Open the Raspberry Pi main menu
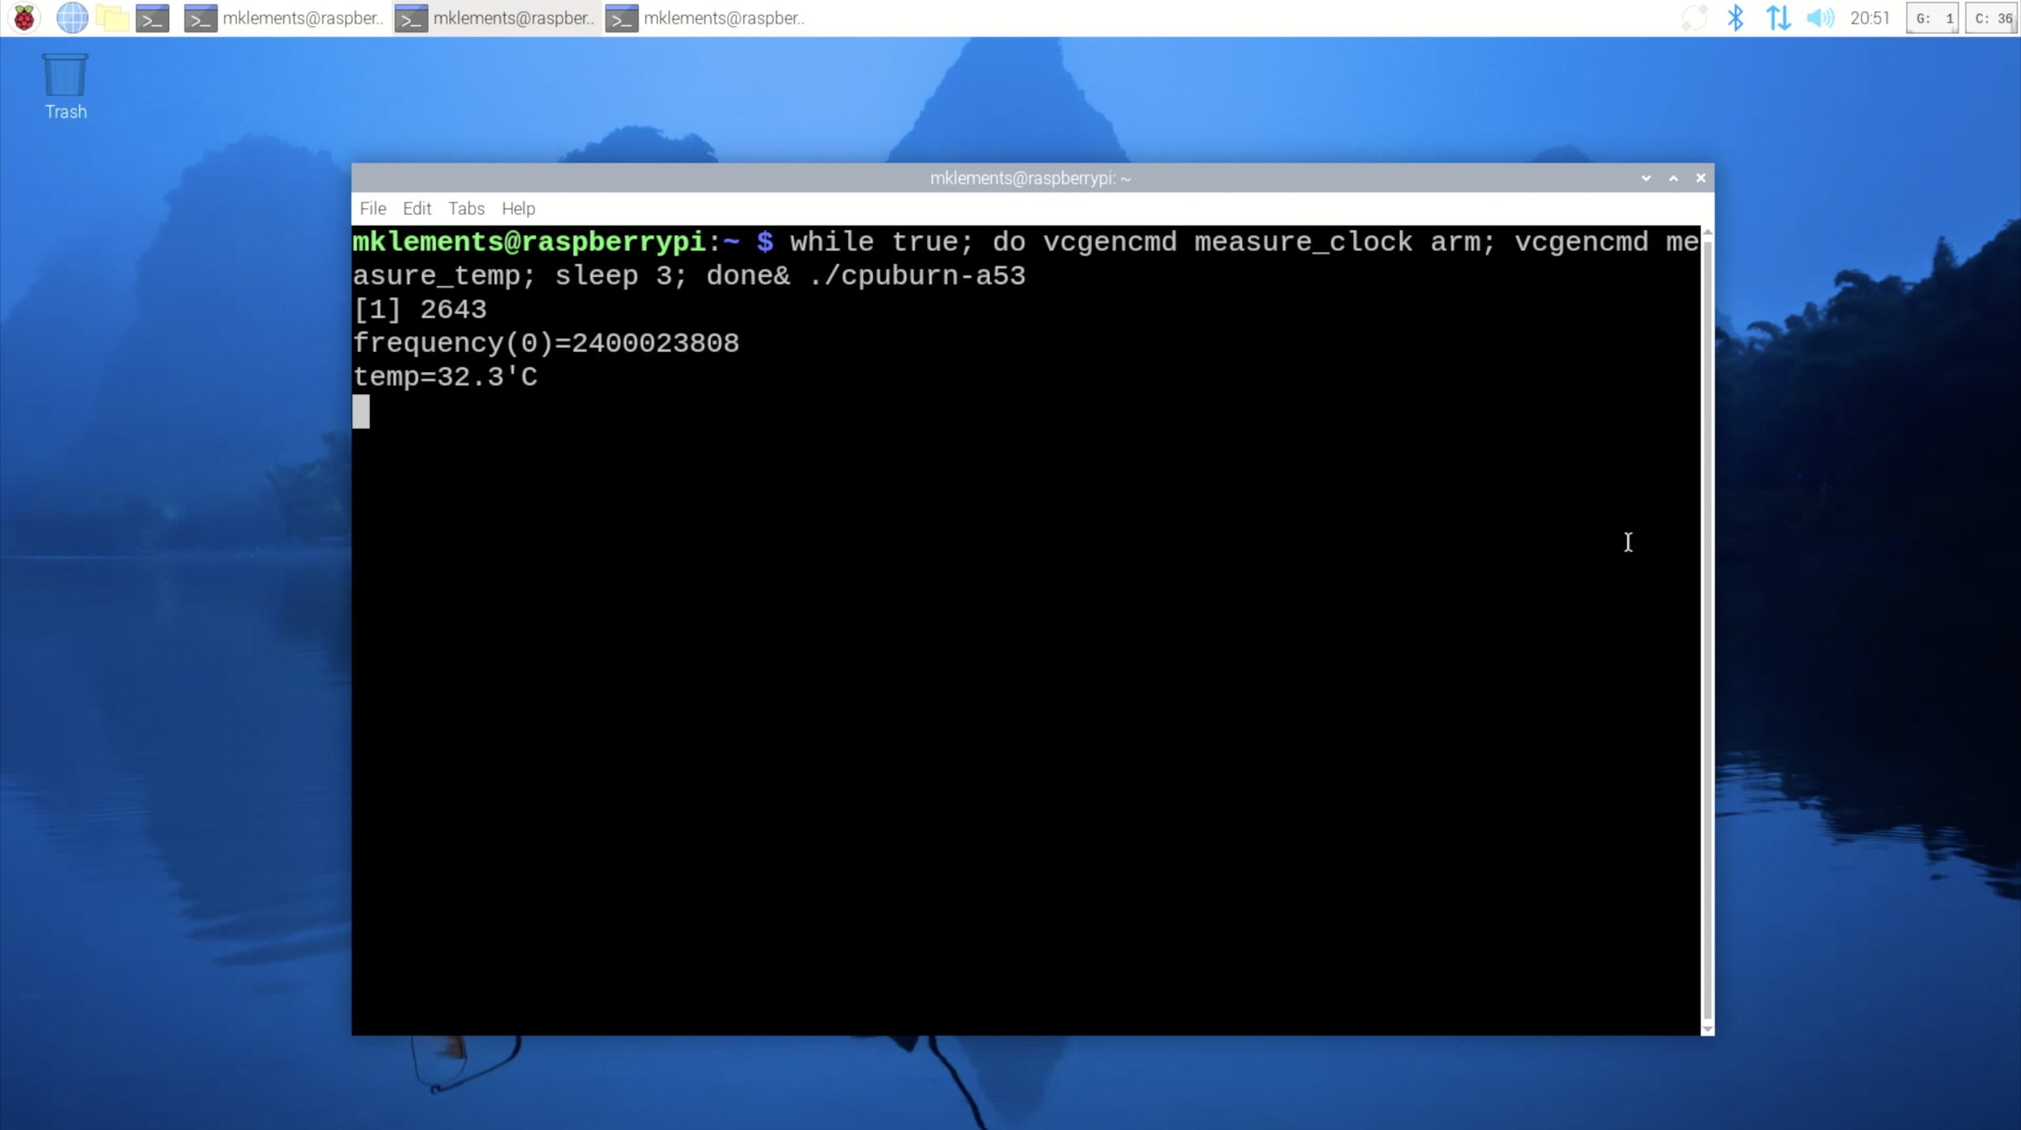 pos(24,17)
